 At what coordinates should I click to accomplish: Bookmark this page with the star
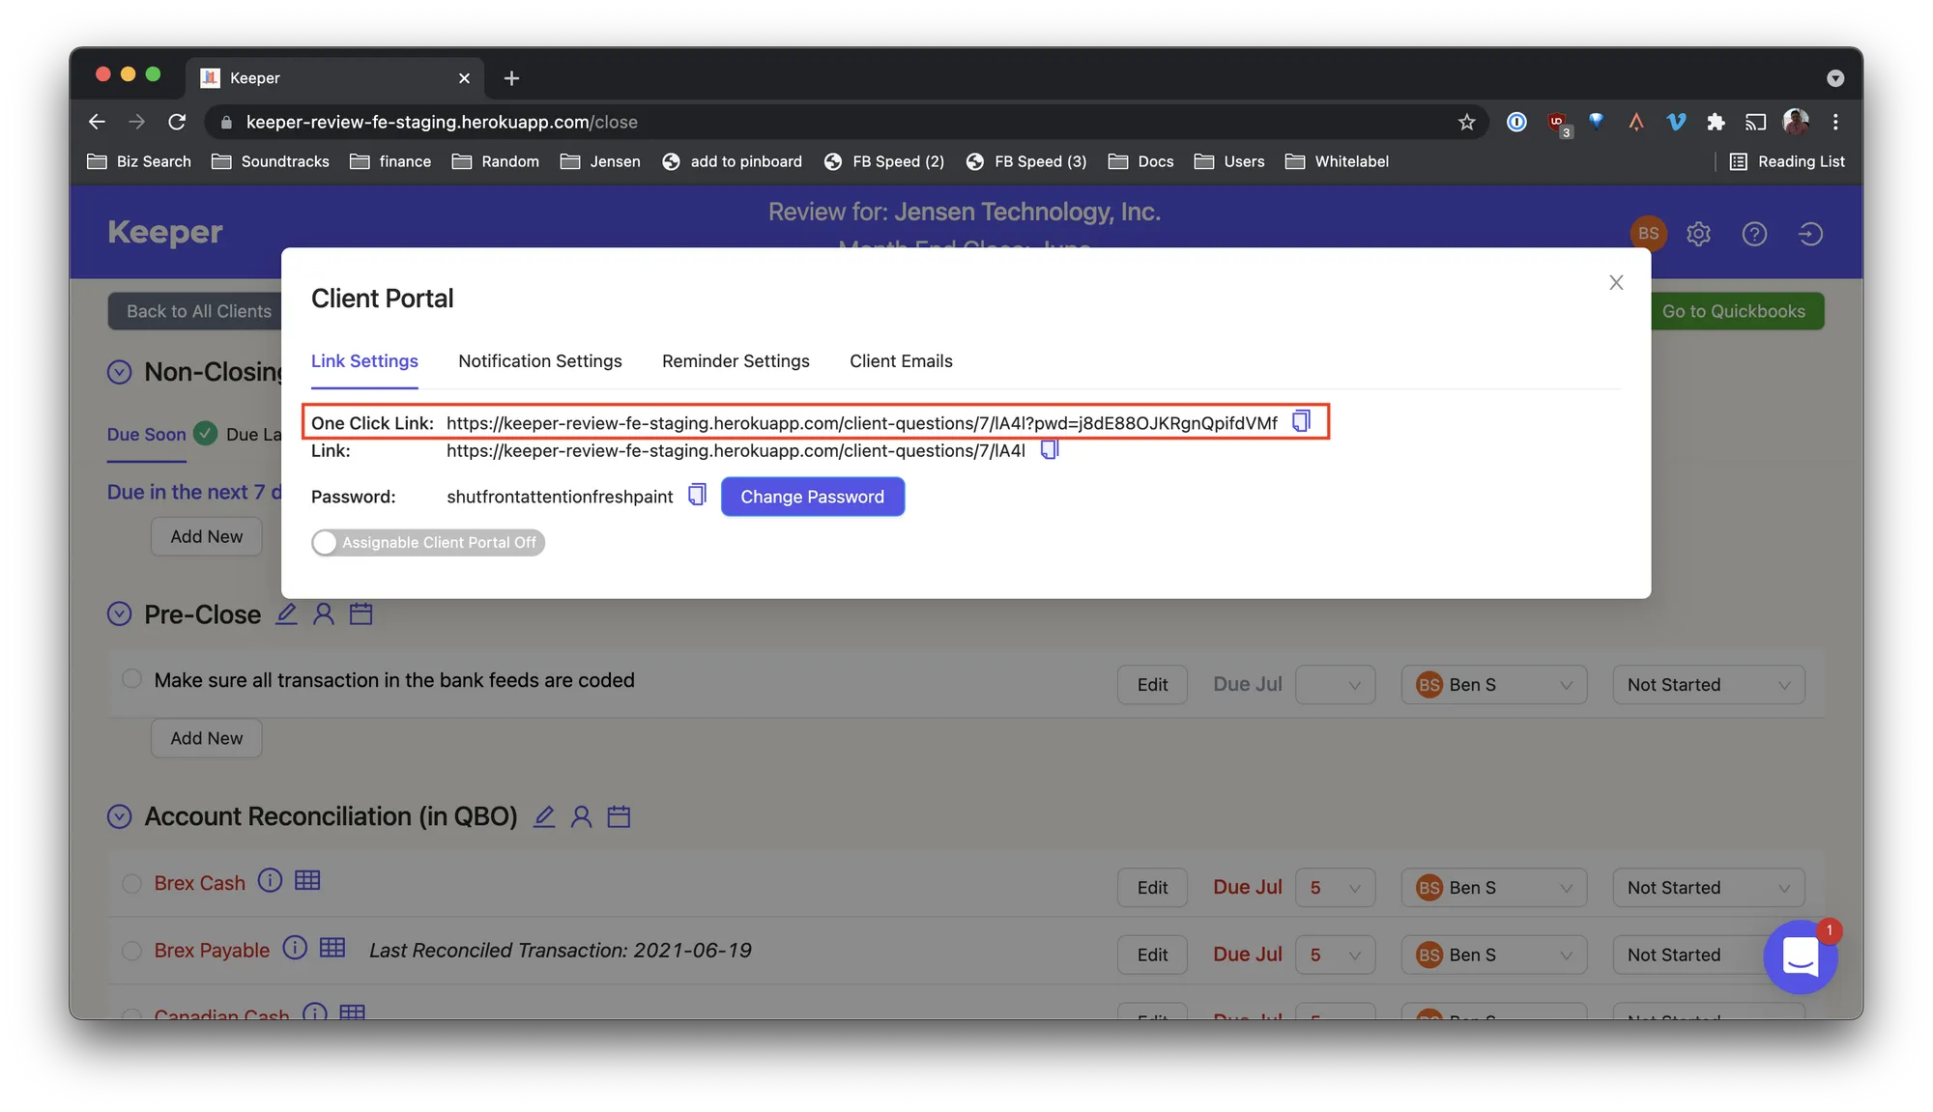[x=1466, y=122]
